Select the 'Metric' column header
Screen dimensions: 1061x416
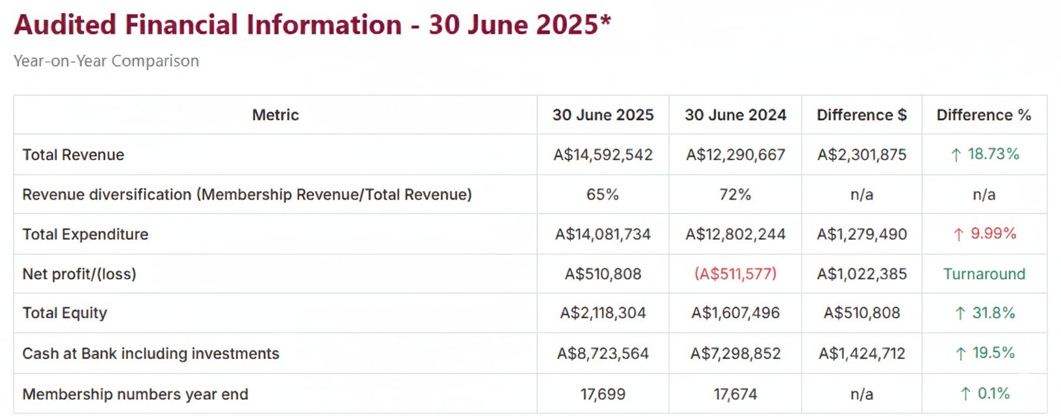[276, 115]
